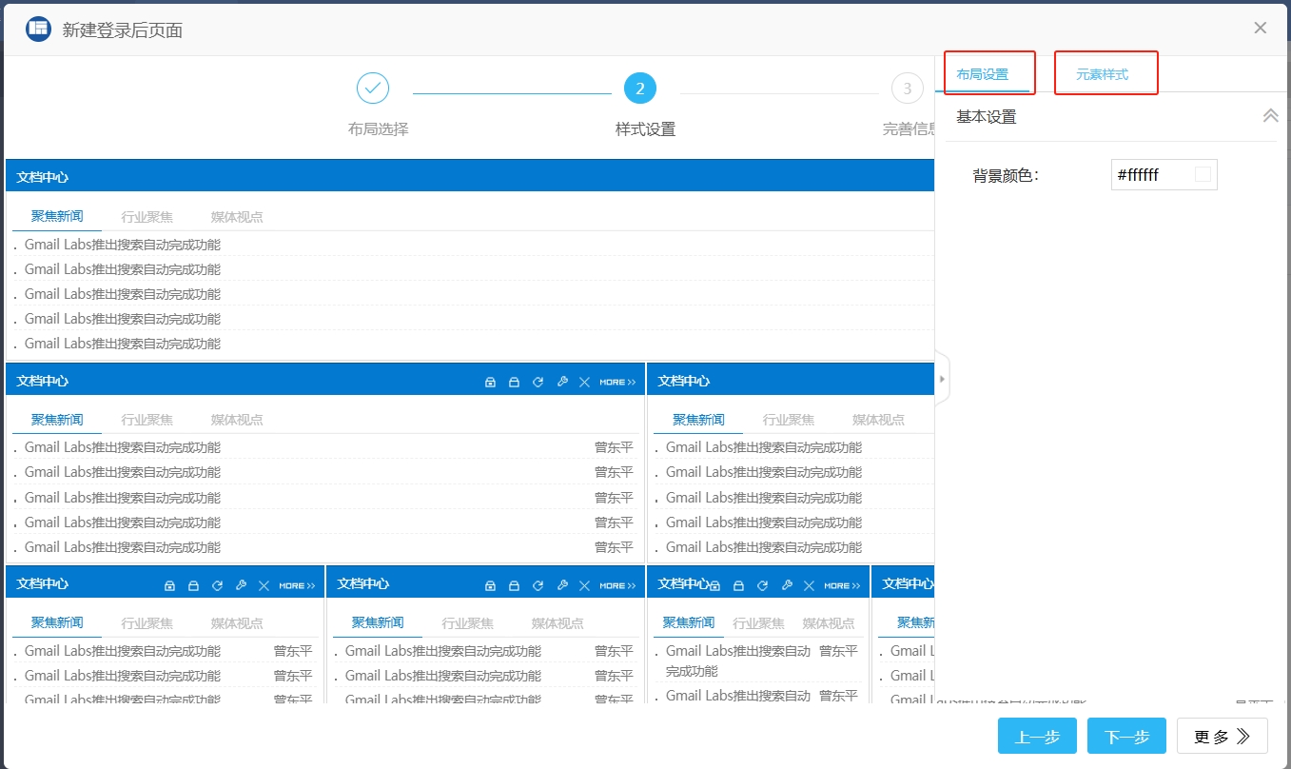
Task: Open 行业聚焦 tab in the top 文档中心 panel
Action: click(147, 217)
